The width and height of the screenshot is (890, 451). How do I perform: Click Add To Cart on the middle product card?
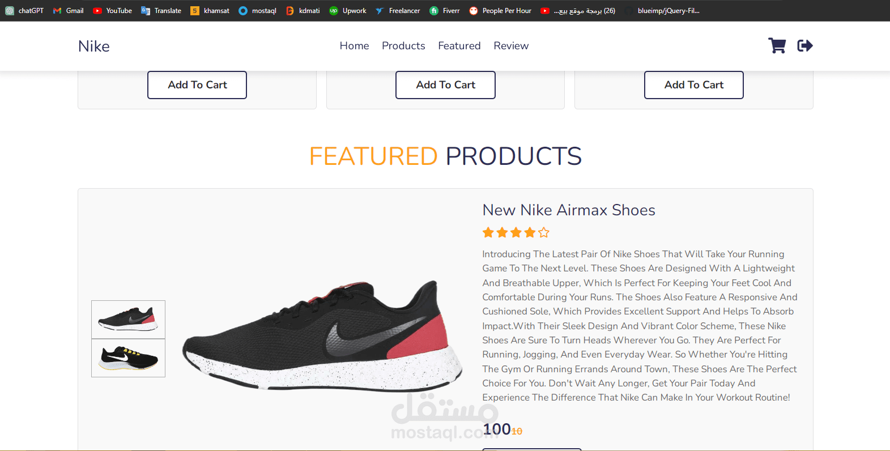[x=445, y=85]
